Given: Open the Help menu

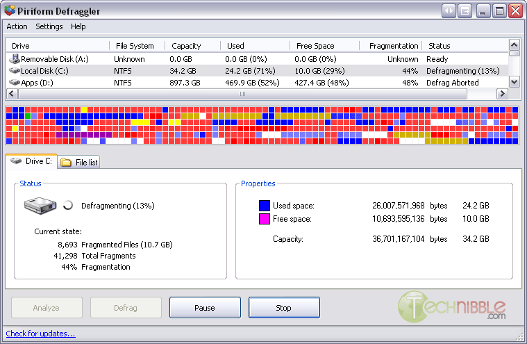Looking at the screenshot, I should coord(78,26).
